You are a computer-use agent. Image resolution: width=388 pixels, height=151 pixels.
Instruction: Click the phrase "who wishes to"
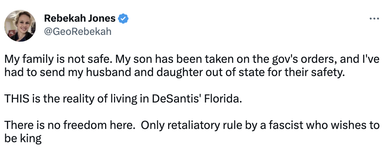(343, 125)
